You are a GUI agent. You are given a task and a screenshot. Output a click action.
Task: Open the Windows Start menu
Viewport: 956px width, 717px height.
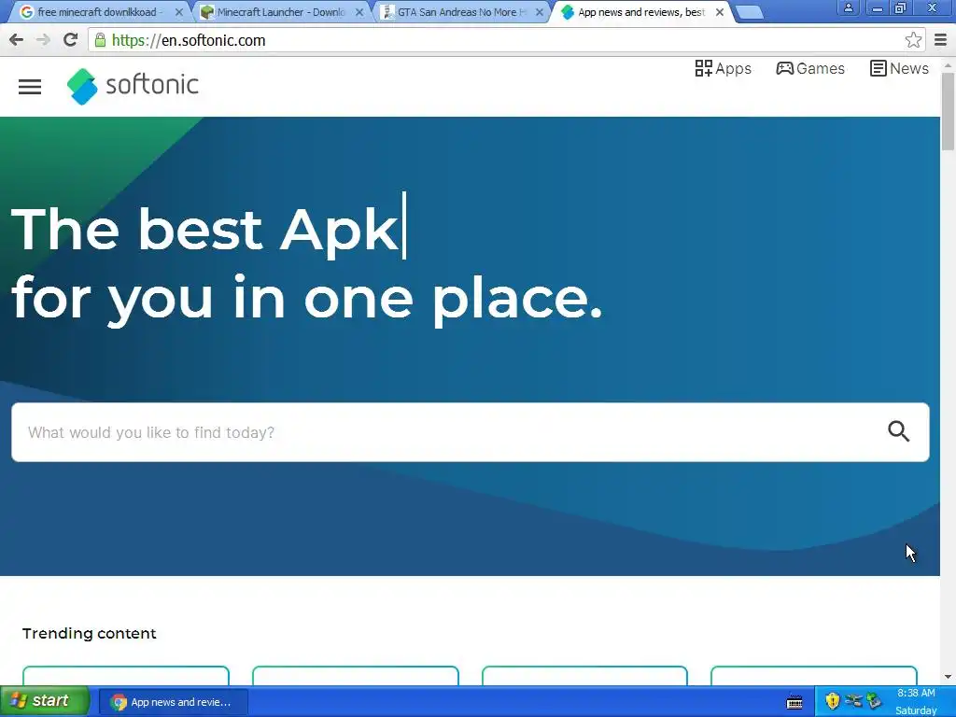click(45, 701)
